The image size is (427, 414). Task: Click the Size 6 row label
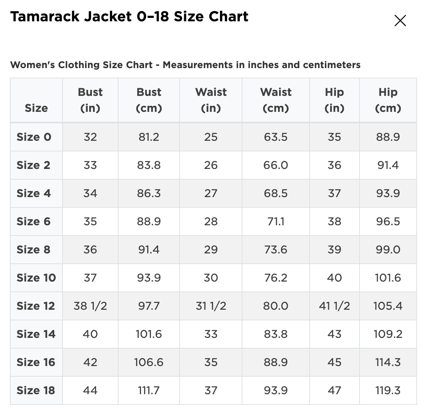[x=34, y=221]
